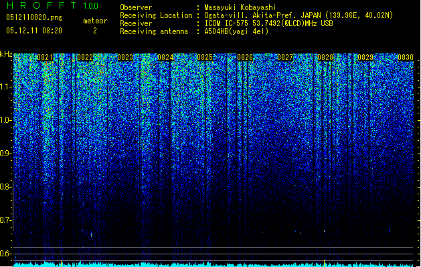Click the yellow meteor tick below 0828
This screenshot has height=267, width=421.
coord(325,262)
